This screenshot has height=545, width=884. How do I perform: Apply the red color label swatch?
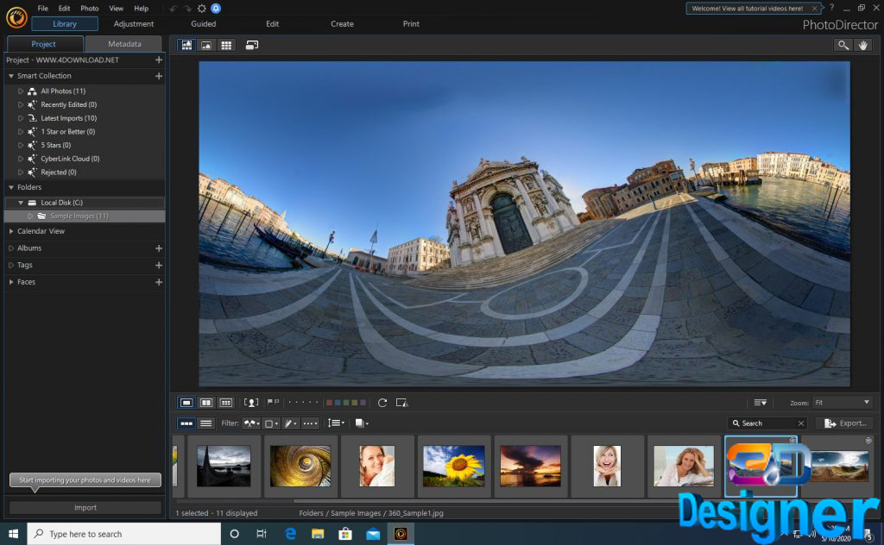point(329,403)
